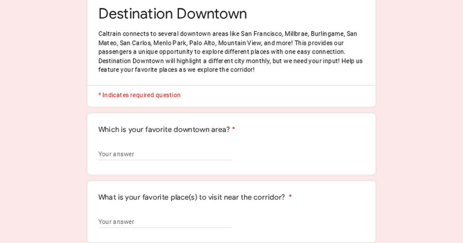Click the answer field for favorite downtown area
This screenshot has width=463, height=243.
pos(165,154)
